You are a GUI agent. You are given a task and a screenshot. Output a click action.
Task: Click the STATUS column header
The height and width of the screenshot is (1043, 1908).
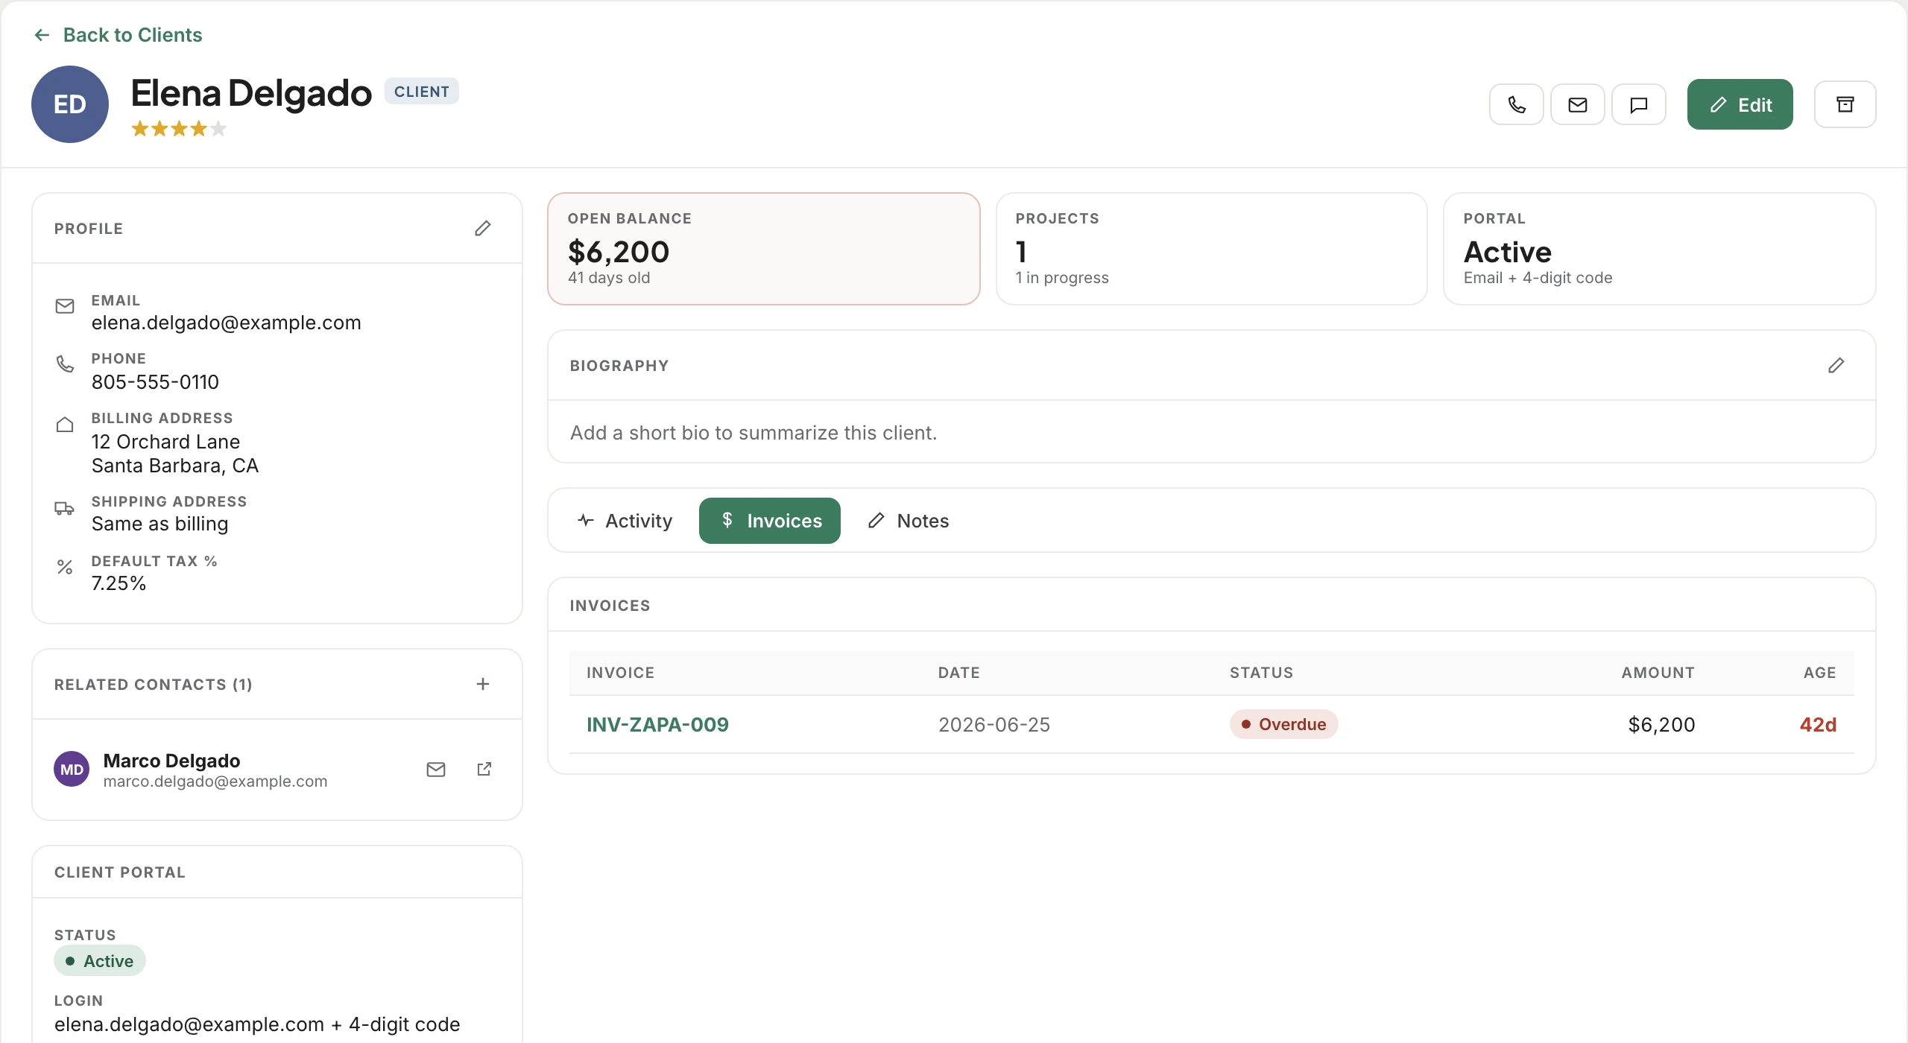pos(1261,673)
